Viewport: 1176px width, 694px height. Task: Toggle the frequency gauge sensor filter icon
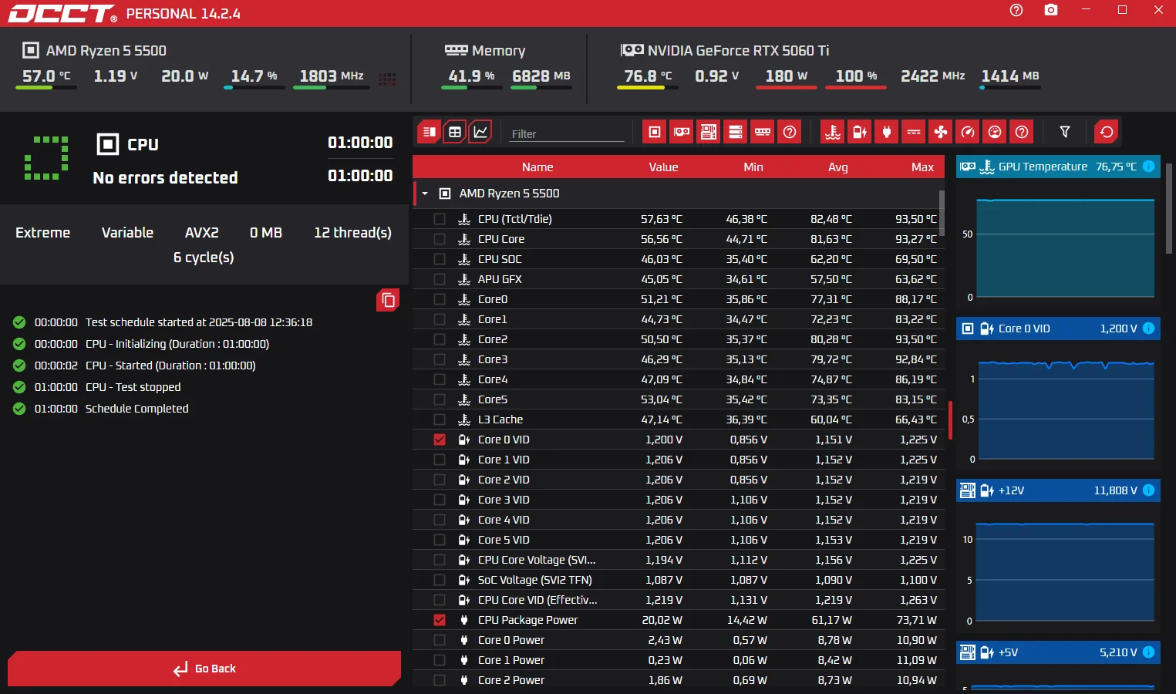968,132
